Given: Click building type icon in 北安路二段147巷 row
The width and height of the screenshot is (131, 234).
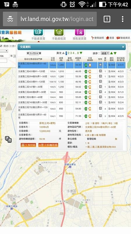Looking at the screenshot, I should pos(100,87).
